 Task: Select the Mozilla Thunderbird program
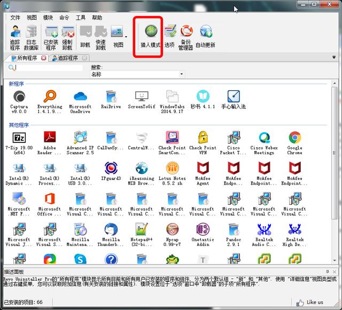point(111,235)
